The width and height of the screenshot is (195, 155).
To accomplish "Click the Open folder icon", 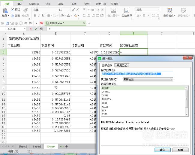I will (x=2, y=23).
